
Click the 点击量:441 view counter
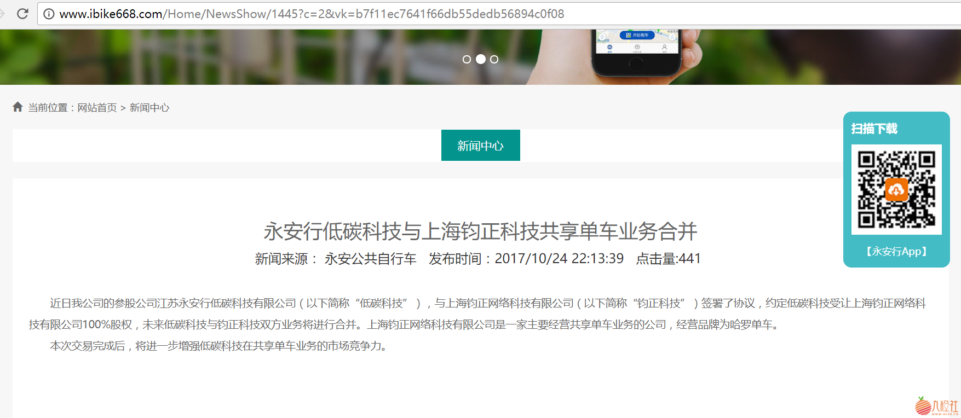pos(668,259)
